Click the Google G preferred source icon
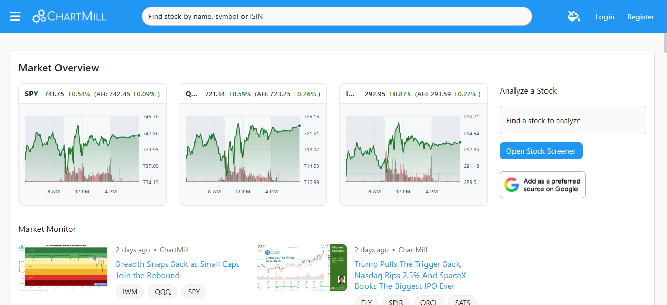This screenshot has height=305, width=667. pyautogui.click(x=511, y=185)
